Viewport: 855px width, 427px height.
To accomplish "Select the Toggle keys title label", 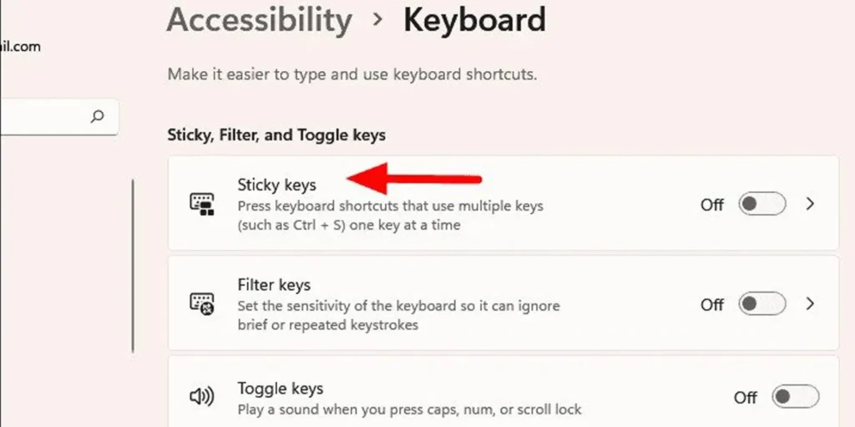I will pos(281,389).
